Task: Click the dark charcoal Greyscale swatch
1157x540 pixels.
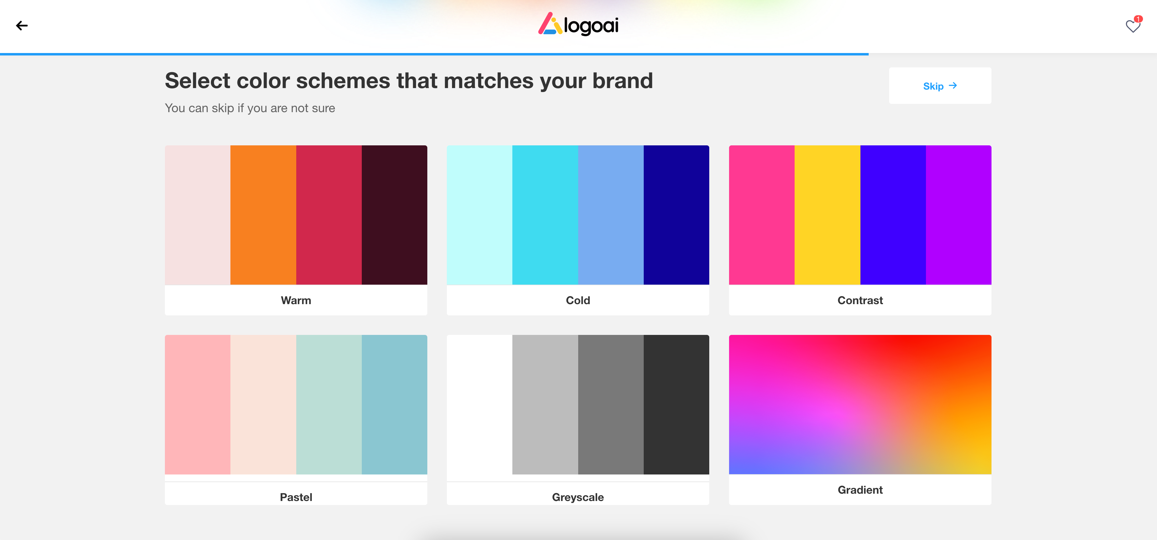Action: [676, 404]
